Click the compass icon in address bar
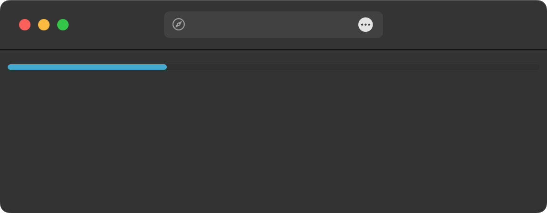 tap(179, 24)
